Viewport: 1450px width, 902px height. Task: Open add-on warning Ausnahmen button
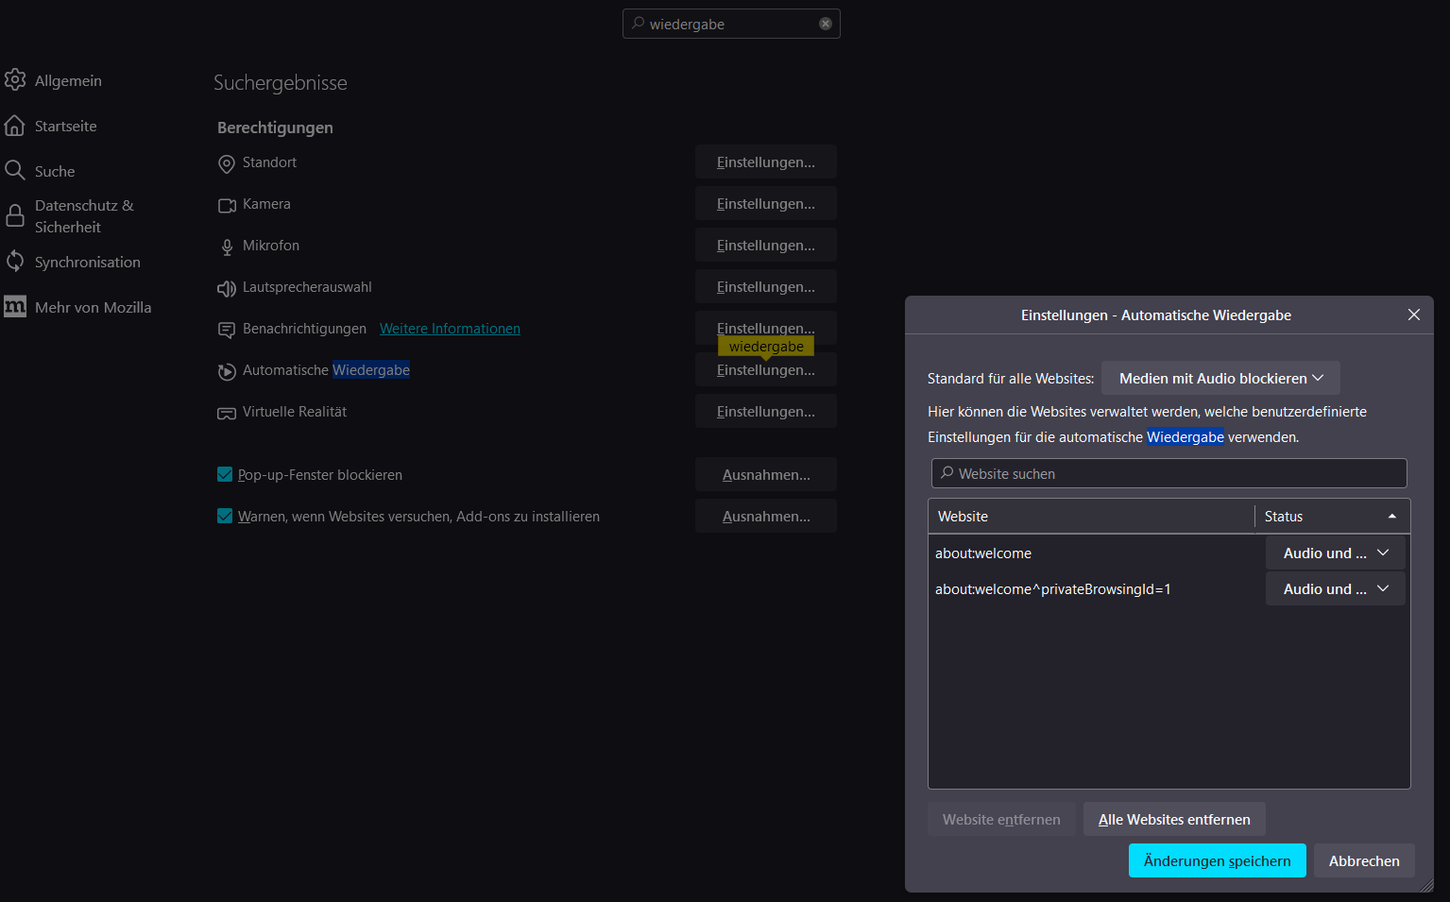pyautogui.click(x=766, y=516)
